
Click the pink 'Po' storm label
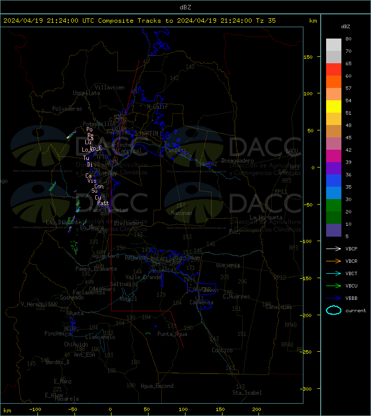coord(89,129)
